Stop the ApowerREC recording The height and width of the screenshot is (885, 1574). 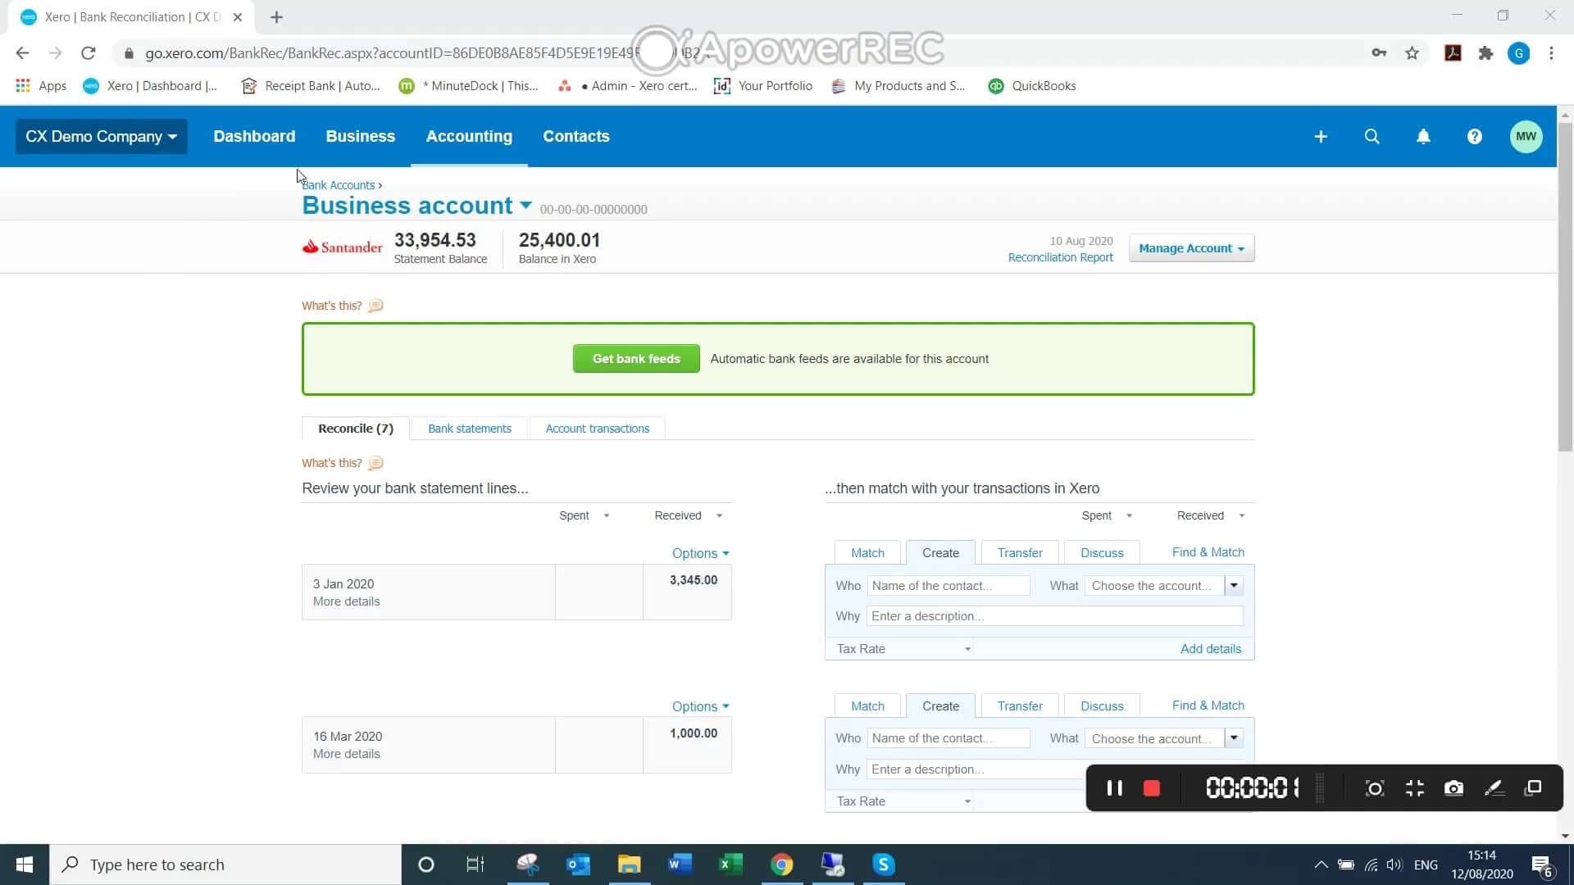click(1152, 787)
